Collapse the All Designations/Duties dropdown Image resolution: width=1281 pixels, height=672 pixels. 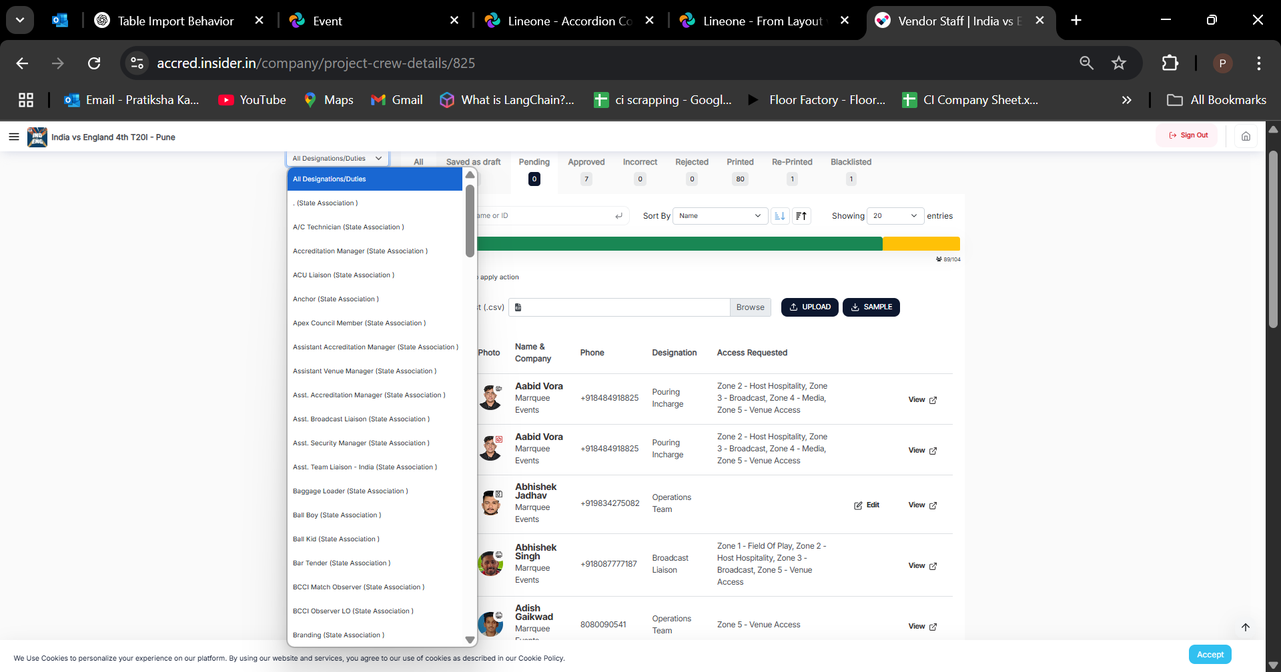pyautogui.click(x=337, y=159)
